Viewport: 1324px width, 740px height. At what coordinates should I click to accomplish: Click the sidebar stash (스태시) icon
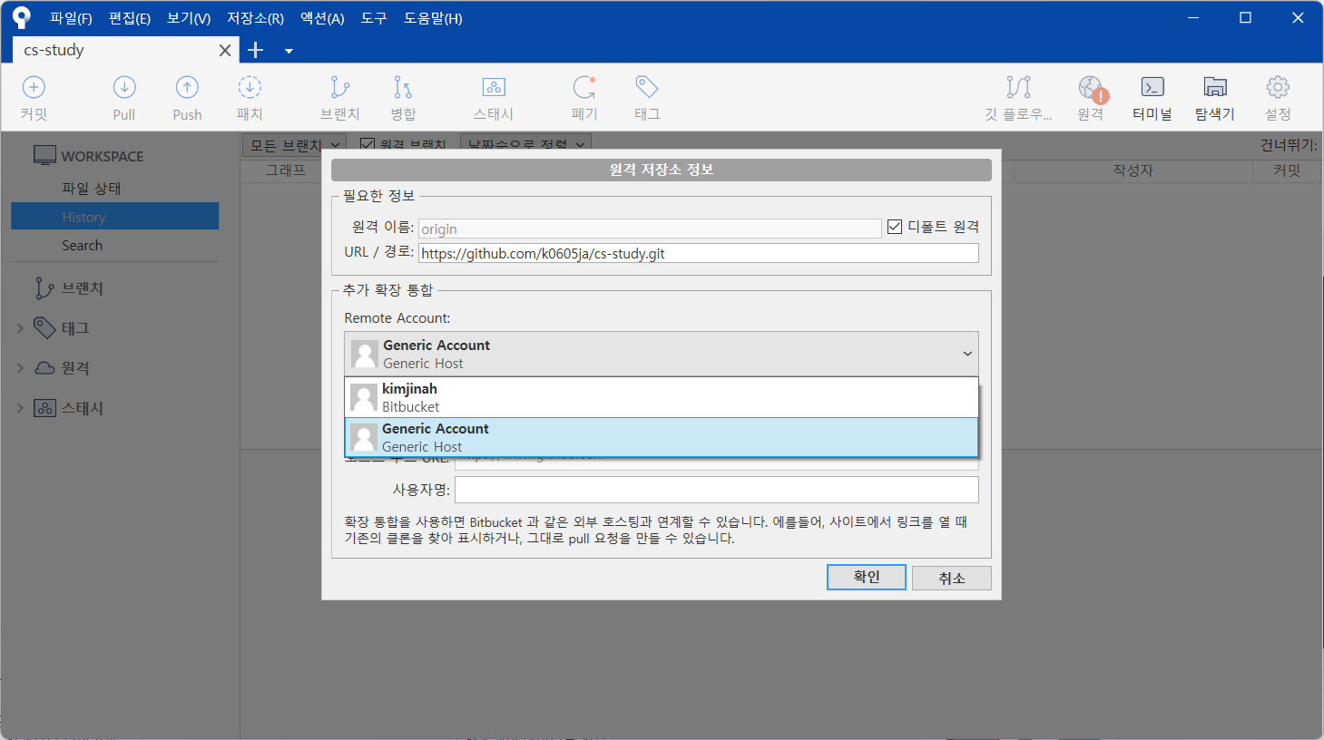(44, 408)
